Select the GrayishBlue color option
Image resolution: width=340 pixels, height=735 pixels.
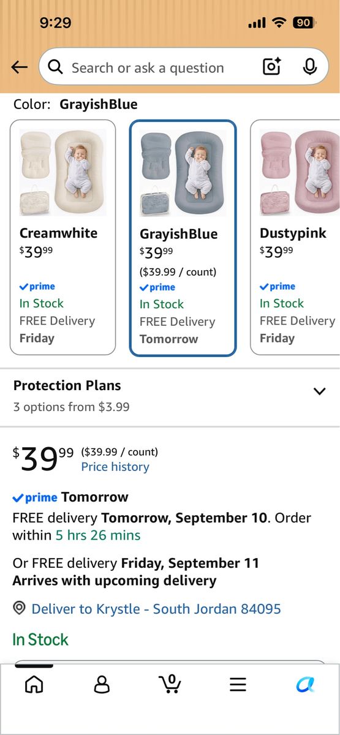pyautogui.click(x=183, y=238)
